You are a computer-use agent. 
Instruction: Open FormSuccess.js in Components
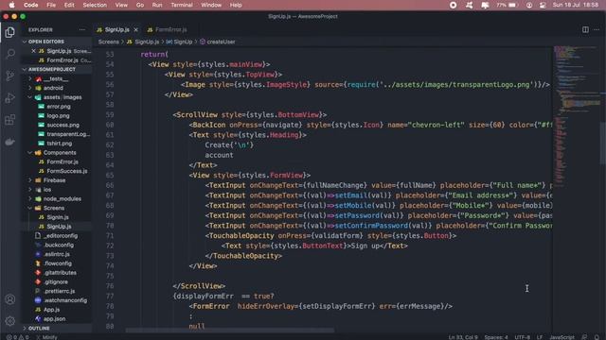(67, 171)
